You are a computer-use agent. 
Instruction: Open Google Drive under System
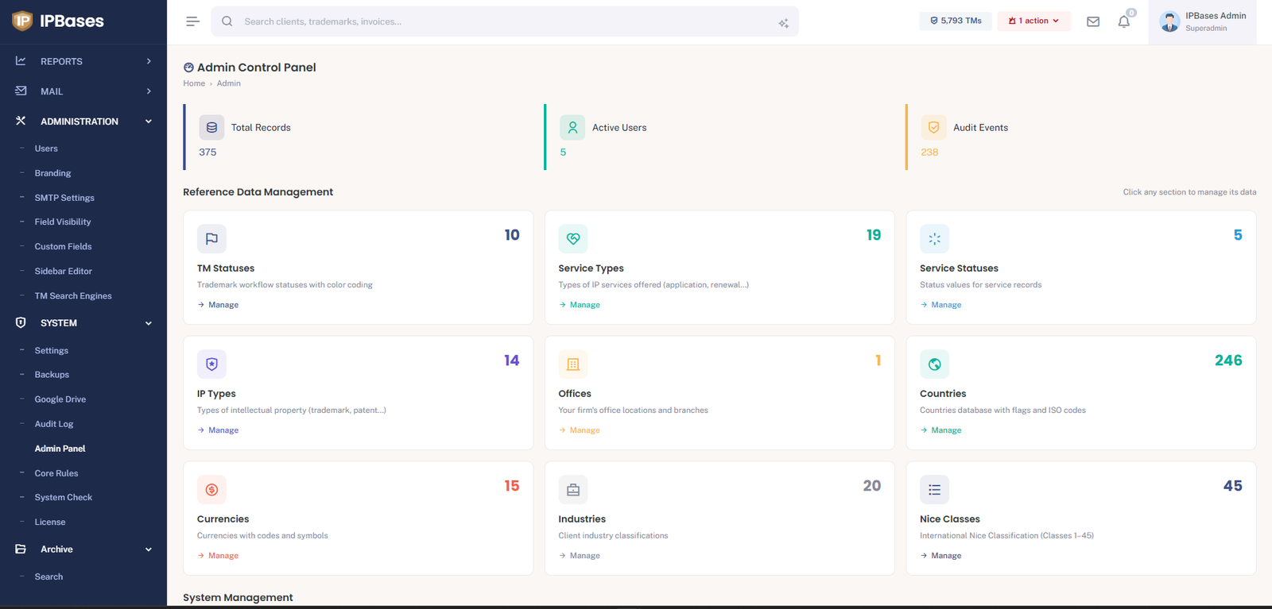60,399
